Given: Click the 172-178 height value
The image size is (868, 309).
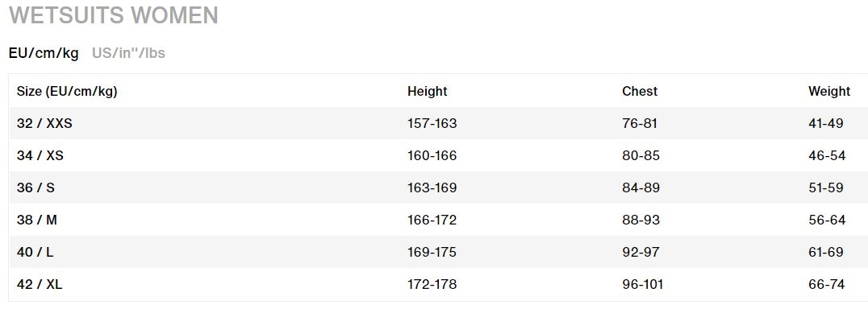Looking at the screenshot, I should point(432,285).
